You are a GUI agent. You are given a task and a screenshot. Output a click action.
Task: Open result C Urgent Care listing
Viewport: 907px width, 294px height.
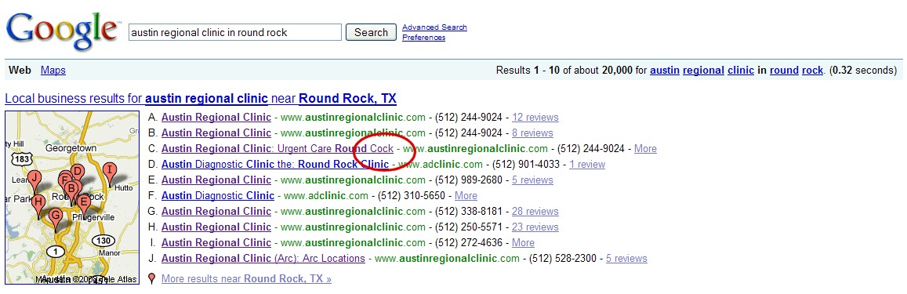tap(277, 149)
